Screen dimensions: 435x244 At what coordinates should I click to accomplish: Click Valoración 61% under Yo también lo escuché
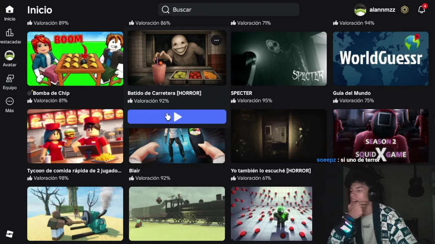tap(251, 178)
